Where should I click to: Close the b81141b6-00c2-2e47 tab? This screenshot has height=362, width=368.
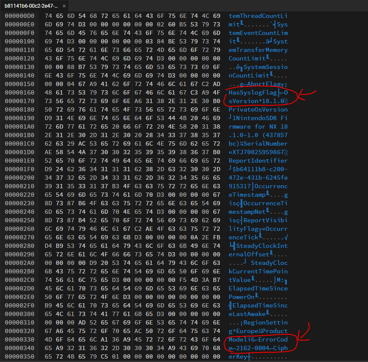(64, 6)
